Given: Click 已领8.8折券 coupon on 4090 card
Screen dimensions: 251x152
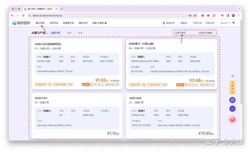Looking at the screenshot, I should 157,85.
